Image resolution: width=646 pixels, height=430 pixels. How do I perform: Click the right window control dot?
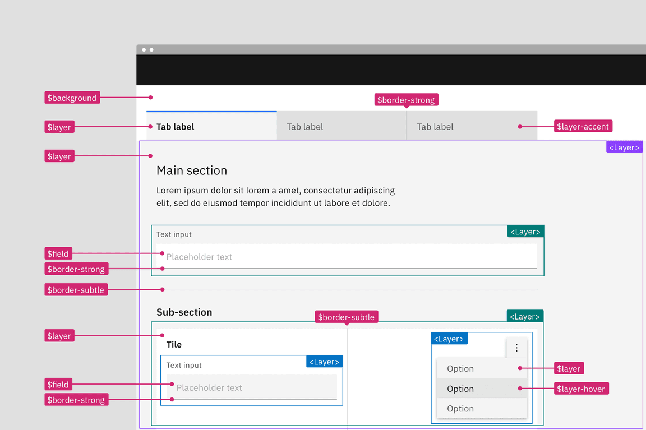(151, 49)
